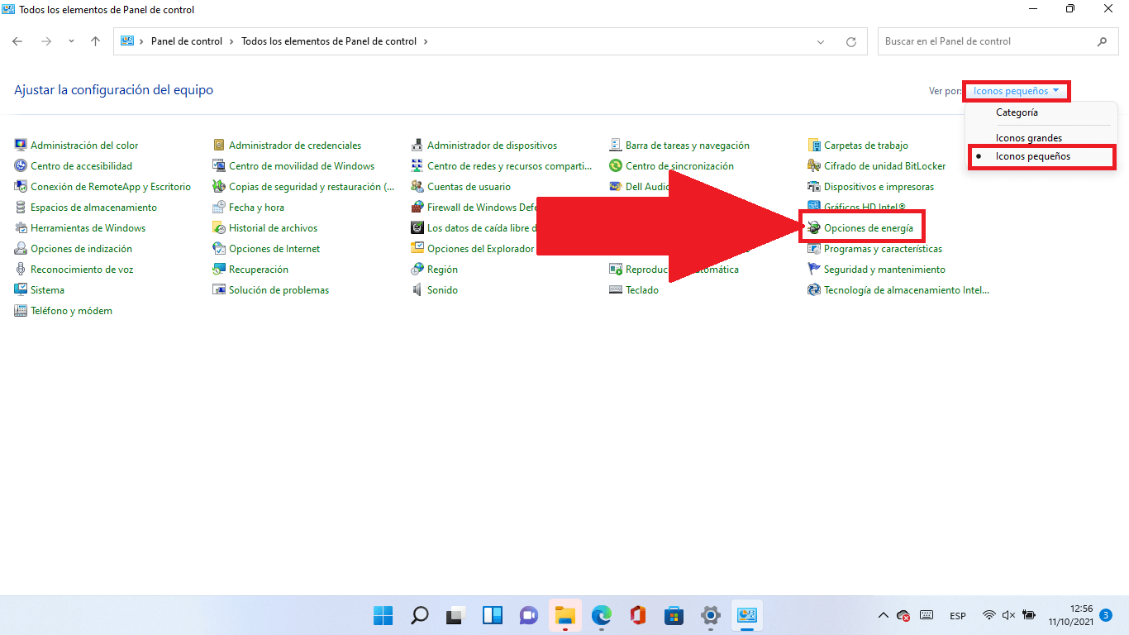Open 'Opciones de Internet' link

tap(274, 249)
